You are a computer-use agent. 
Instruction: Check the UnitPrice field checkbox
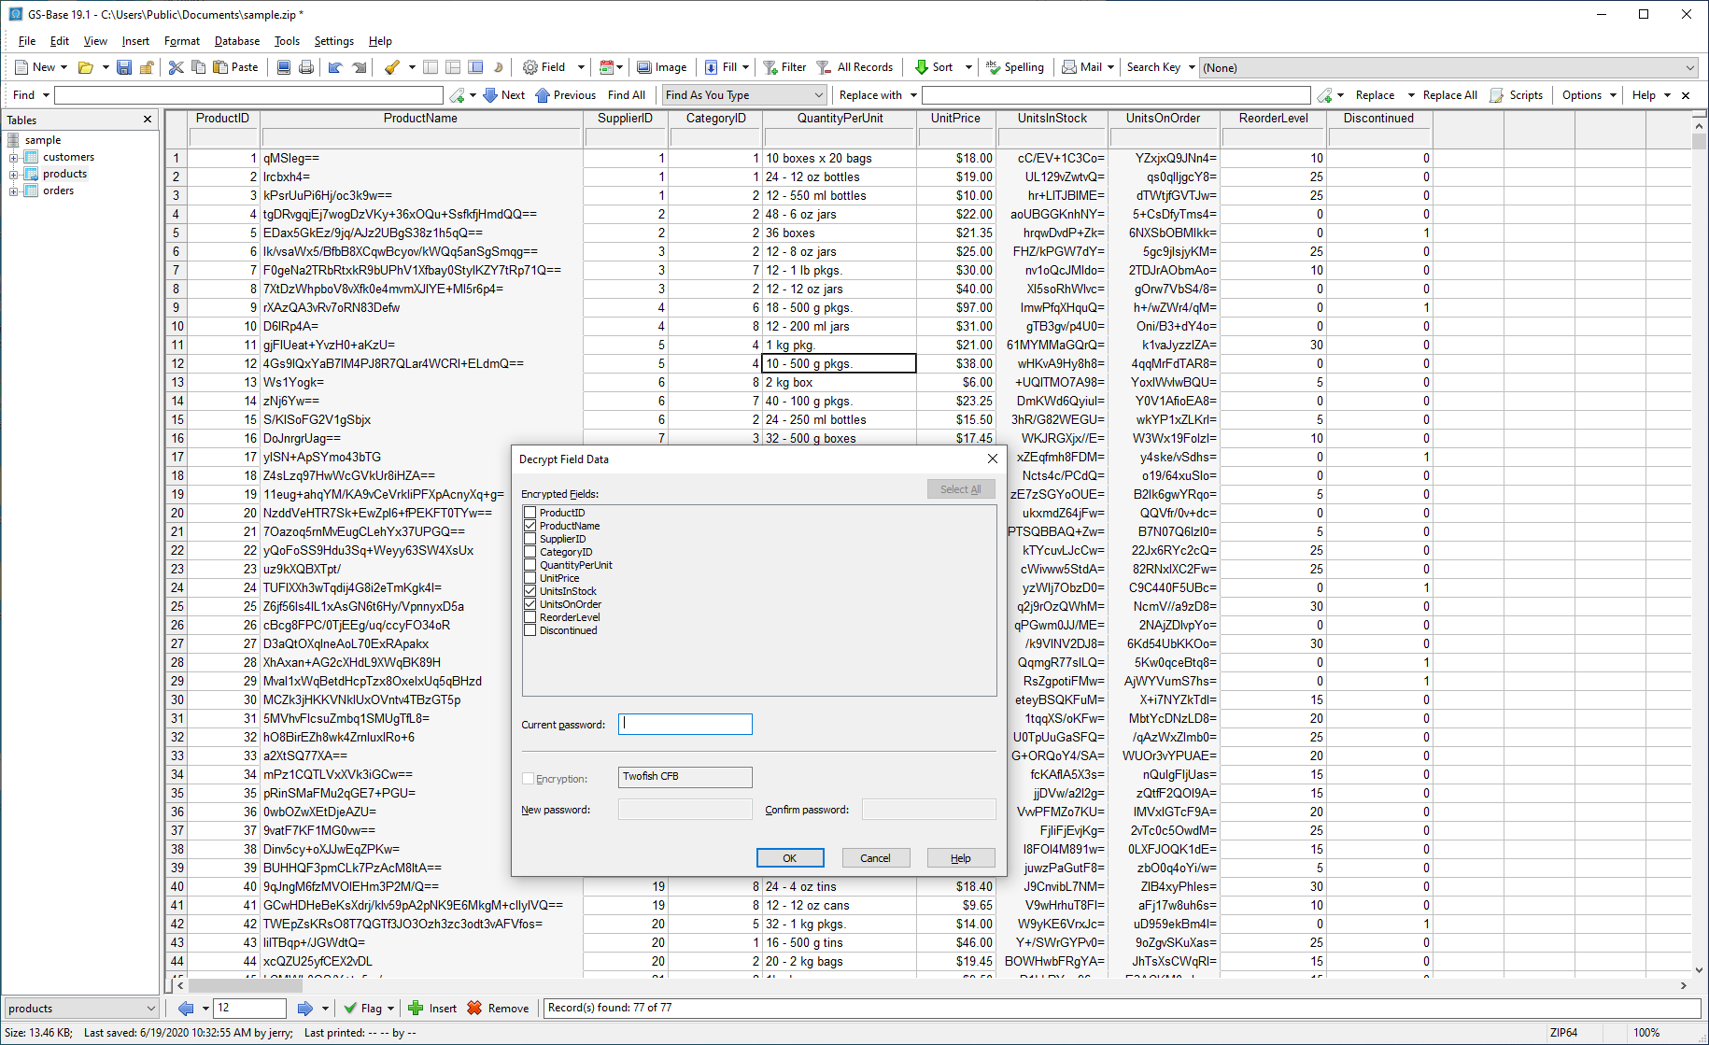[530, 578]
